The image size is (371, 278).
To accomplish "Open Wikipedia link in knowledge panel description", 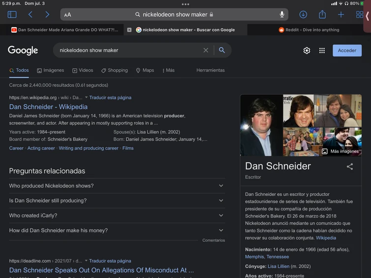I will point(326,238).
